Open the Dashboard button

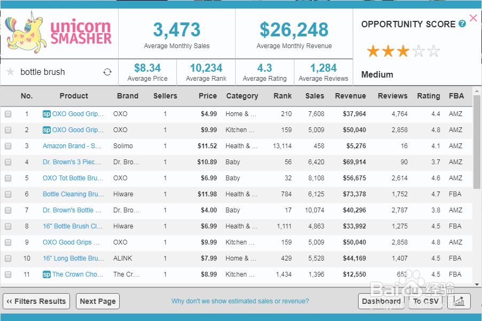381,301
